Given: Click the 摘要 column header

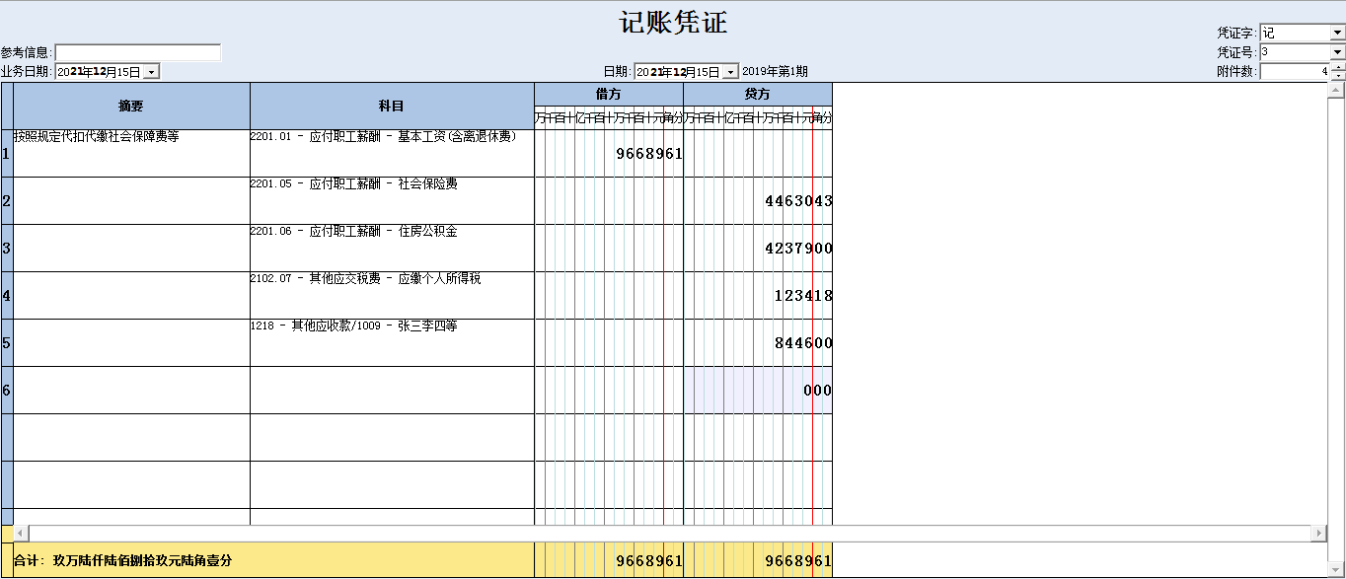Looking at the screenshot, I should 131,106.
